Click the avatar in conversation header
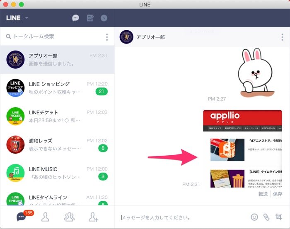This screenshot has width=290, height=229. pyautogui.click(x=126, y=37)
